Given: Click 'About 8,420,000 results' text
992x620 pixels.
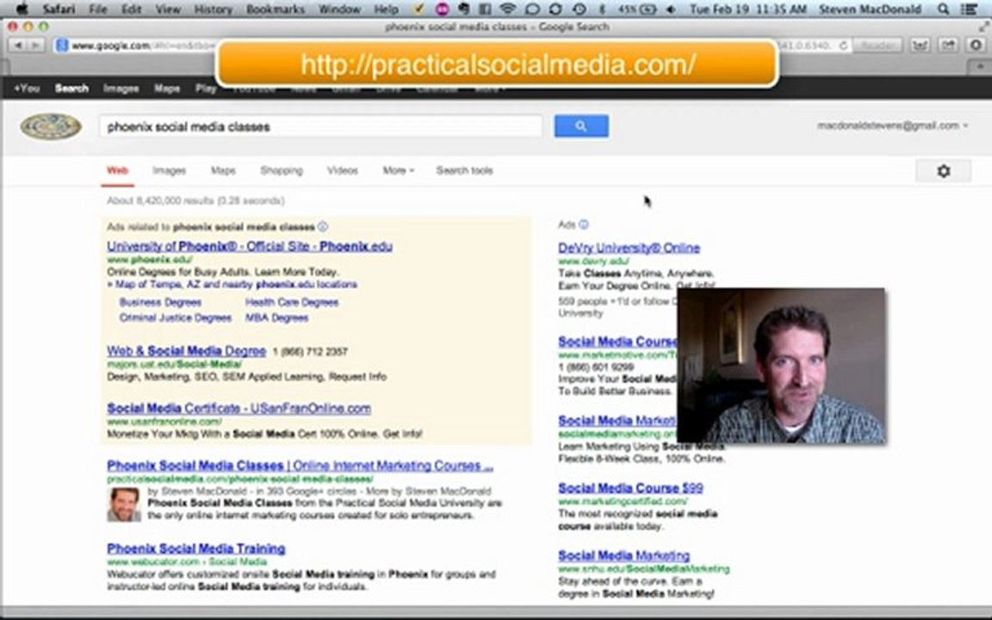Looking at the screenshot, I should pos(195,201).
